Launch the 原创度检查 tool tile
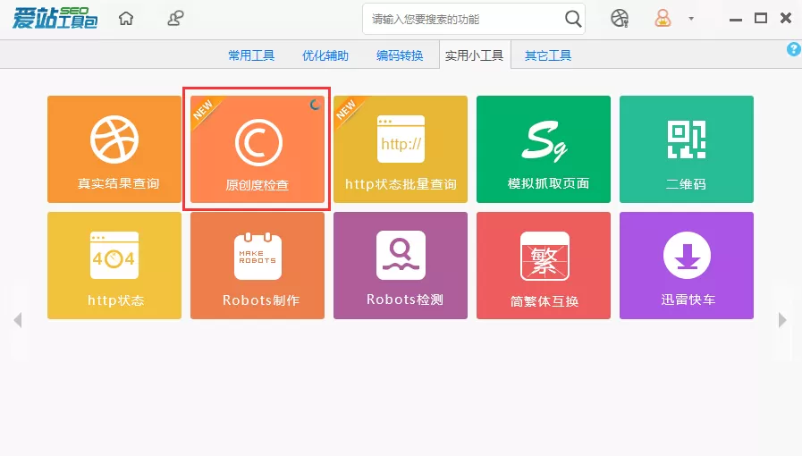This screenshot has width=802, height=456. point(257,148)
